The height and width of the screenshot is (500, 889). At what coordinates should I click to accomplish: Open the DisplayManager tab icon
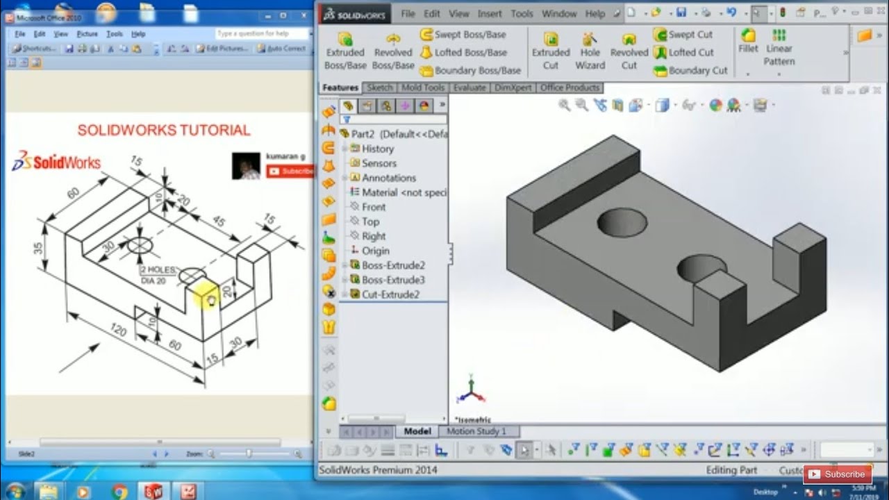pyautogui.click(x=424, y=106)
